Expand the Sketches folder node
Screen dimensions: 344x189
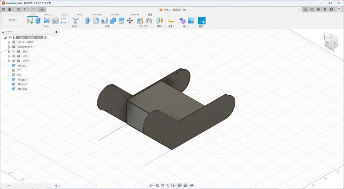tap(9, 61)
